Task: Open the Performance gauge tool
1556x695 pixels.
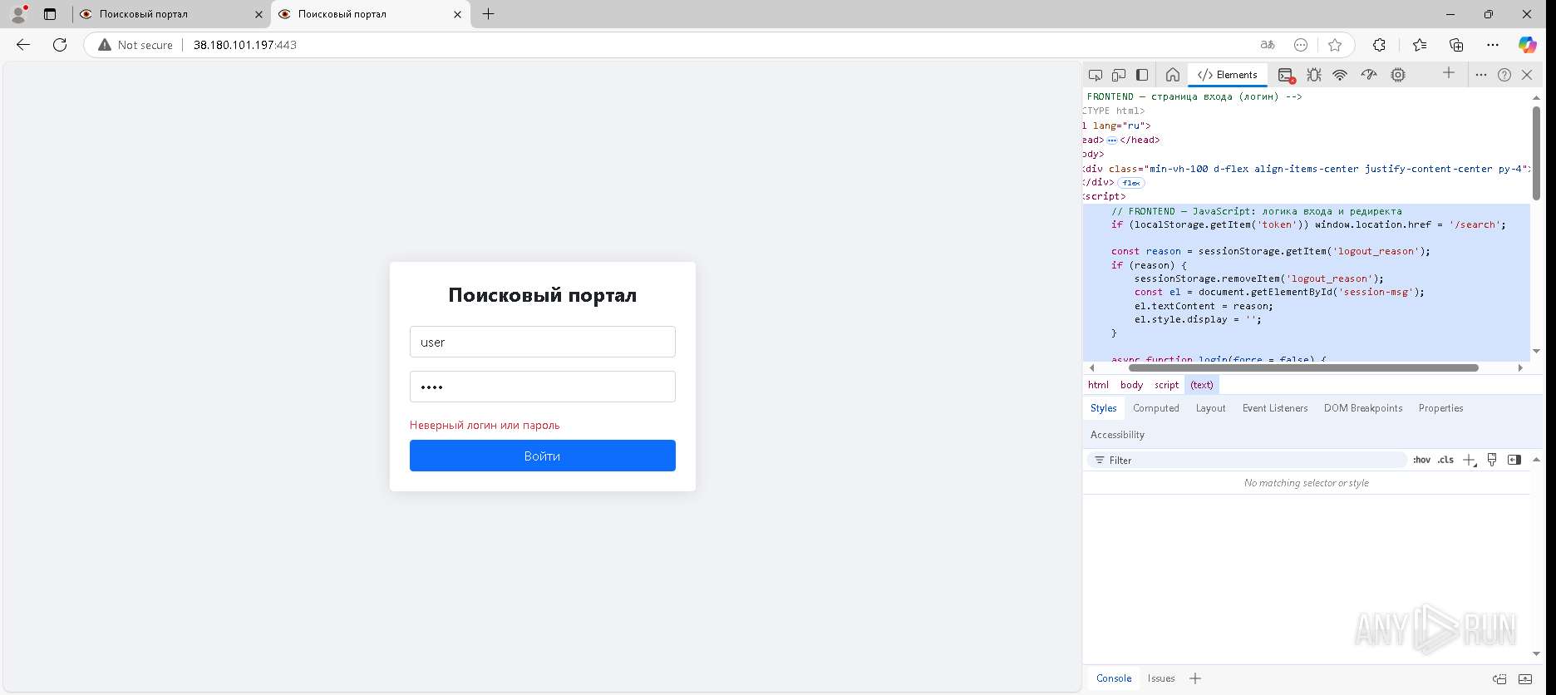Action: 1369,75
